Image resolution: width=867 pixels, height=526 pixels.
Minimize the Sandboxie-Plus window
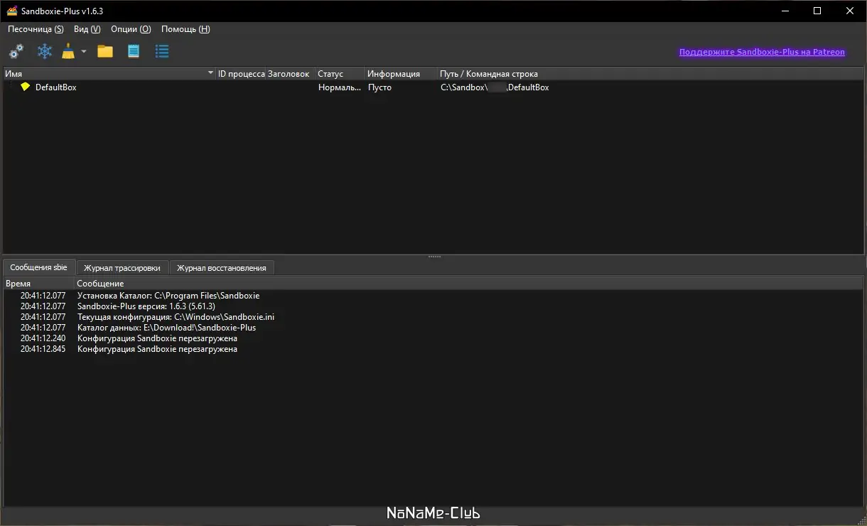tap(785, 11)
